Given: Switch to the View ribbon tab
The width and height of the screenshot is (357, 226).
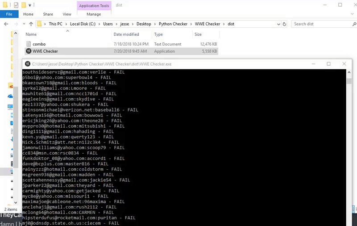Looking at the screenshot, I should click(x=67, y=14).
